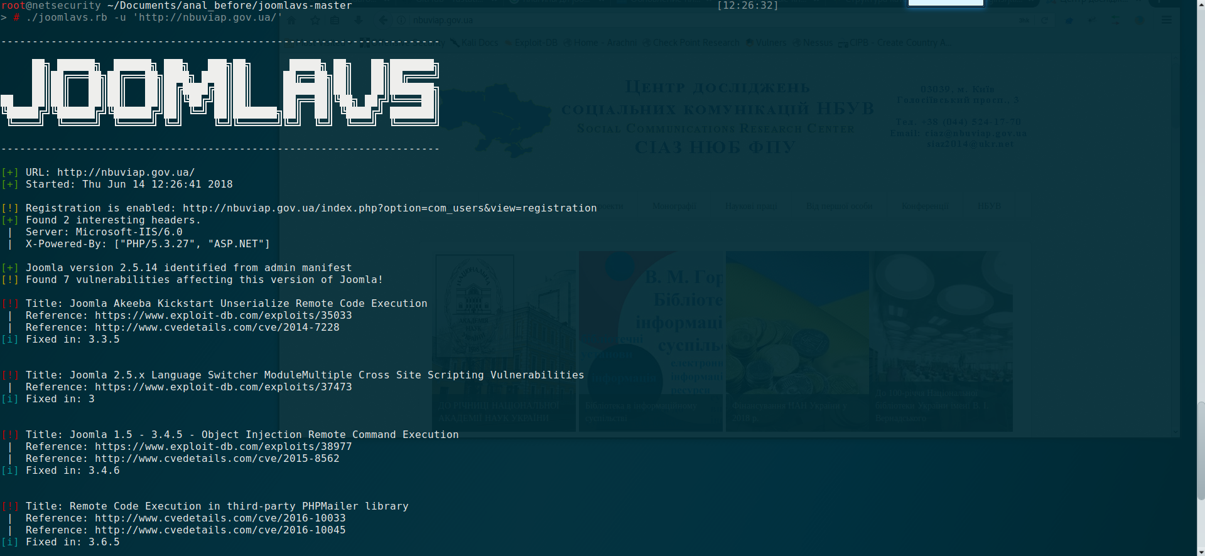Click the terminal's vertical scrollbar thumb
Image resolution: width=1205 pixels, height=556 pixels.
(1201, 451)
